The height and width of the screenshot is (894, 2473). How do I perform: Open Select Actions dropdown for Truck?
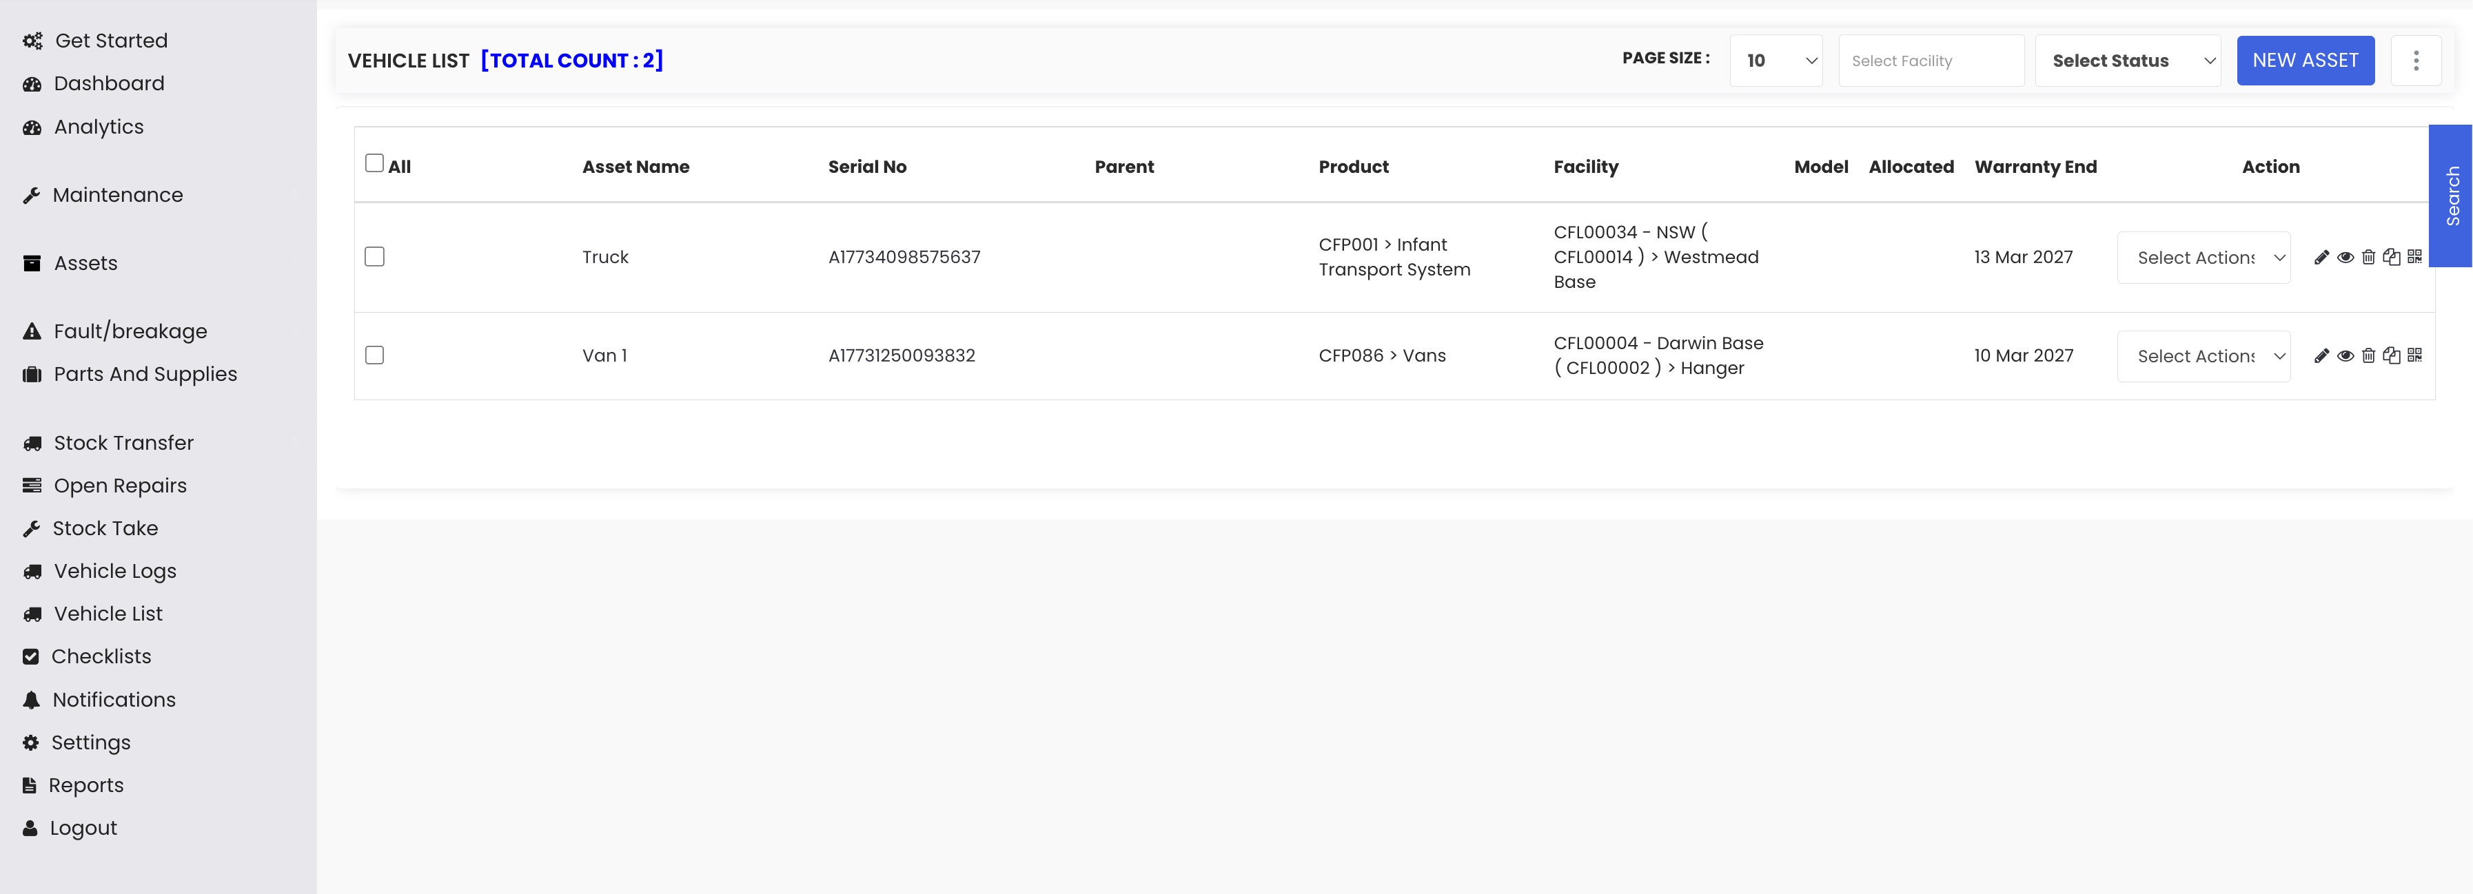pyautogui.click(x=2204, y=257)
